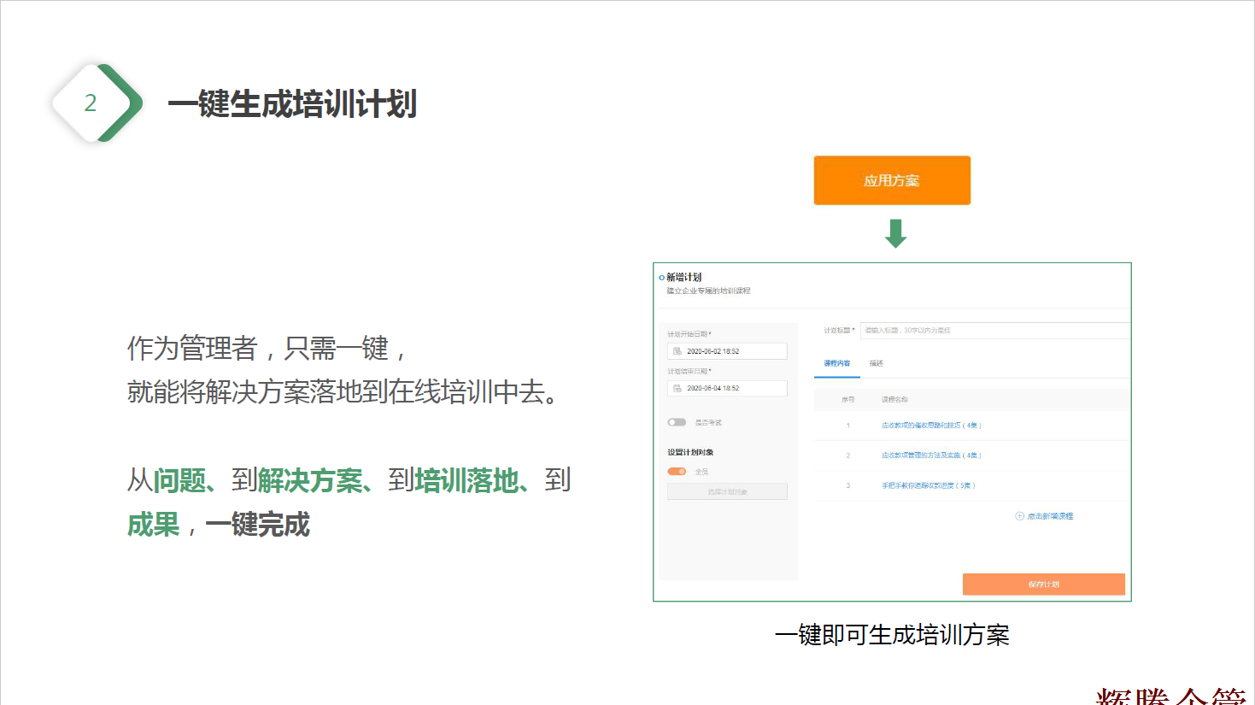The height and width of the screenshot is (705, 1255).
Task: Disable the 全员 all-members switch
Action: (677, 472)
